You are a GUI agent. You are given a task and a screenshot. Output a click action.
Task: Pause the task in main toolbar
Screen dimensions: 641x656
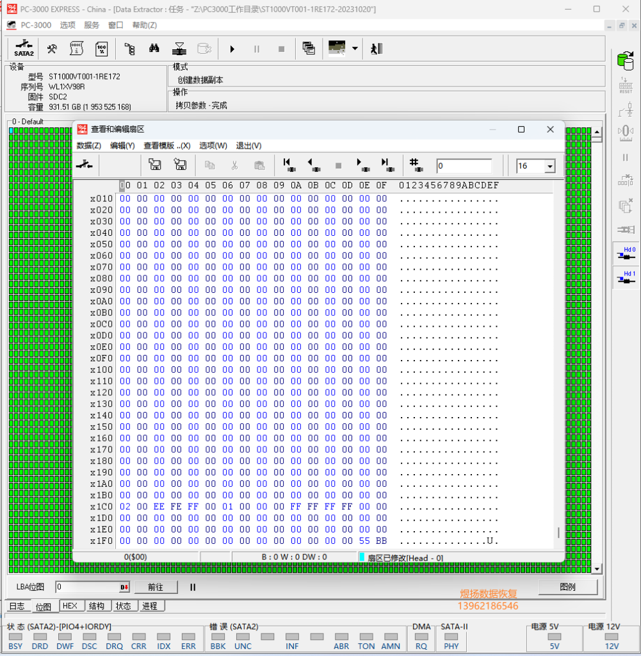[257, 49]
